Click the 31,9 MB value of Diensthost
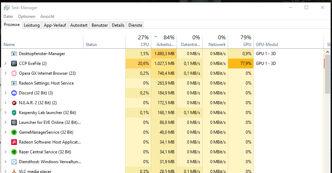This screenshot has height=173, width=332. pyautogui.click(x=167, y=162)
